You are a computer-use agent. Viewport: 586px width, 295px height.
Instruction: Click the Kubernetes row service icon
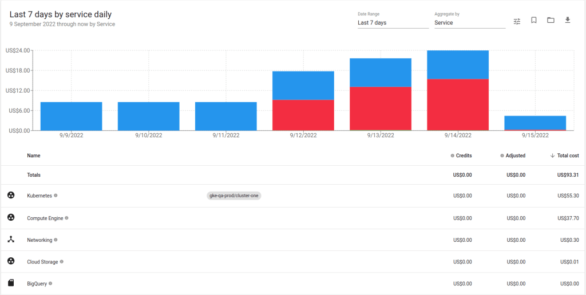click(x=11, y=195)
